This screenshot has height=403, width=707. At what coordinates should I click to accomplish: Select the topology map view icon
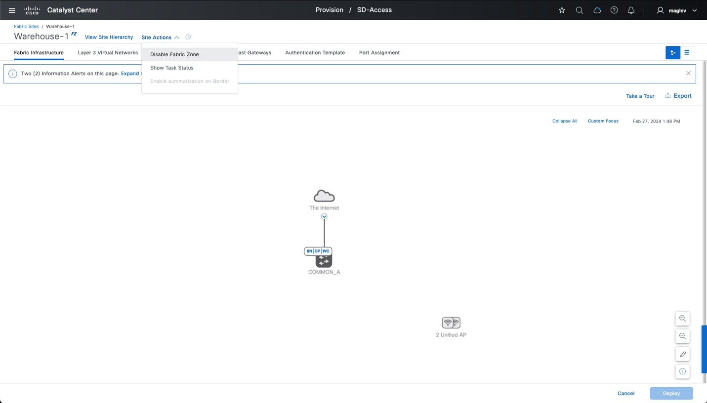coord(672,52)
